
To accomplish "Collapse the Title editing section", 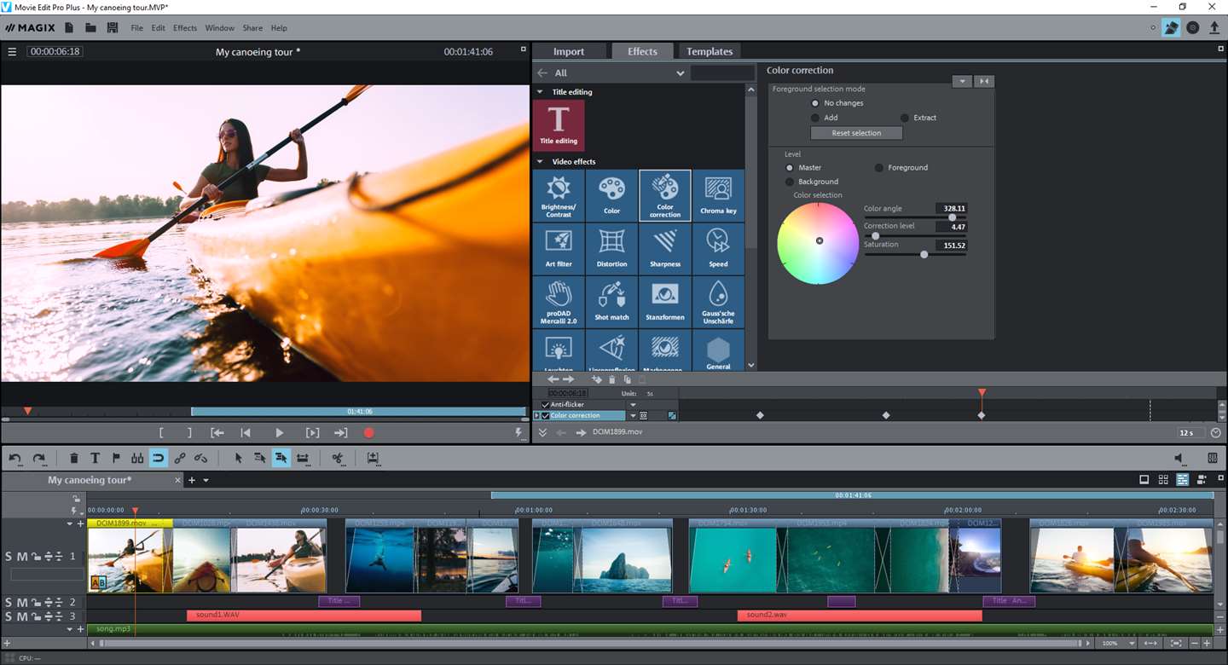I will click(540, 92).
